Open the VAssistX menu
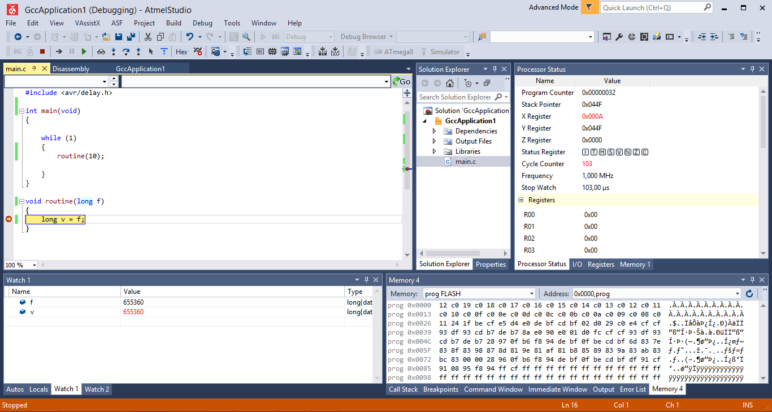772x412 pixels. click(87, 23)
